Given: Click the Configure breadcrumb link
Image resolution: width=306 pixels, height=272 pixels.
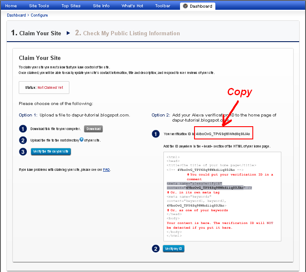Looking at the screenshot, I should [39, 15].
